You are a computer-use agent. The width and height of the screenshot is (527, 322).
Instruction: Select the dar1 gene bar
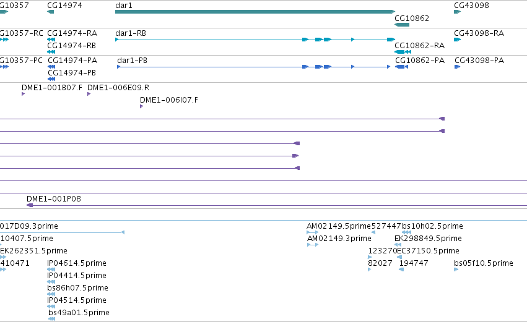tap(255, 12)
